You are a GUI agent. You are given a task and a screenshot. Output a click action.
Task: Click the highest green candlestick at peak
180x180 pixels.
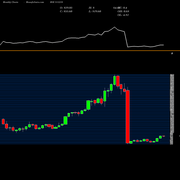114,80
